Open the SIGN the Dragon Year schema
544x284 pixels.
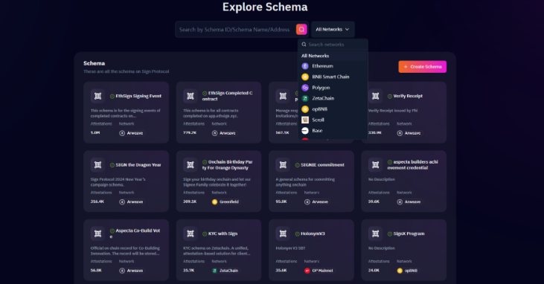[126, 181]
